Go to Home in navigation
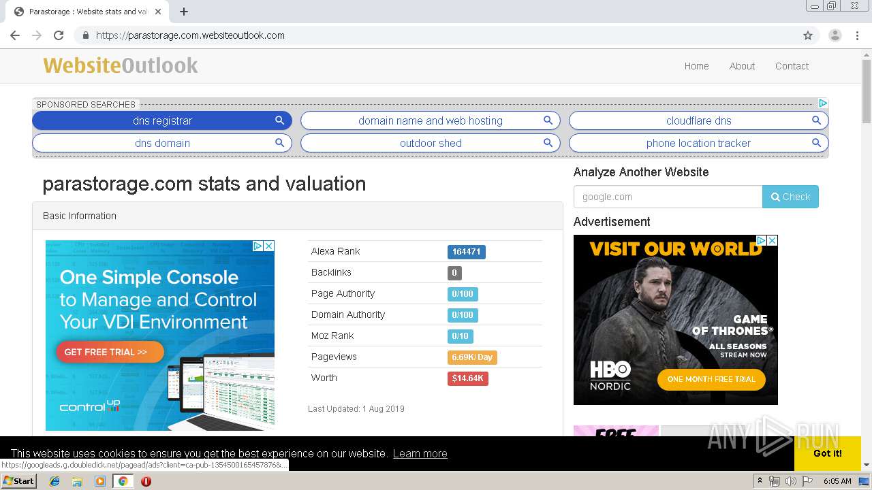The width and height of the screenshot is (872, 490). tap(696, 66)
